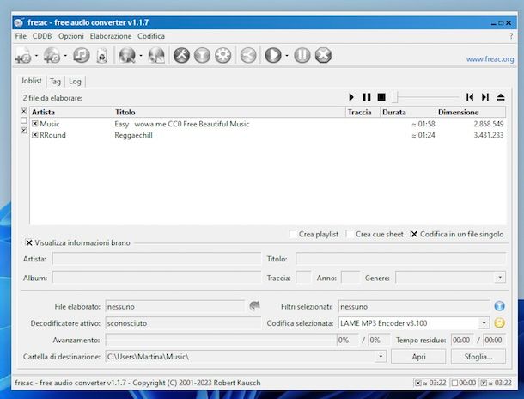The image size is (524, 399).
Task: Open the www.freac.org link
Action: point(490,59)
